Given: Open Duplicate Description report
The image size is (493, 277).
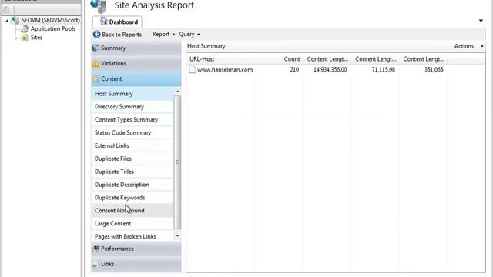Looking at the screenshot, I should coord(132,185).
